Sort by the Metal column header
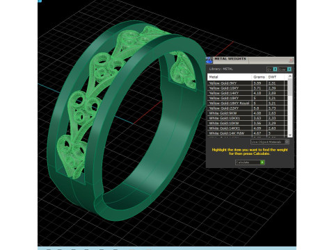The height and width of the screenshot is (250, 334). click(230, 77)
